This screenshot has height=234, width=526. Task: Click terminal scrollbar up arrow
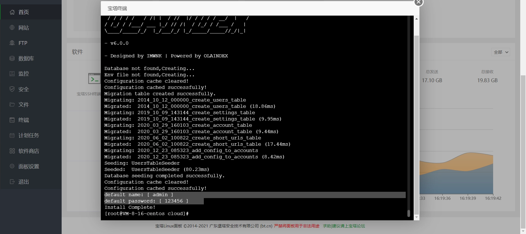pos(416,19)
